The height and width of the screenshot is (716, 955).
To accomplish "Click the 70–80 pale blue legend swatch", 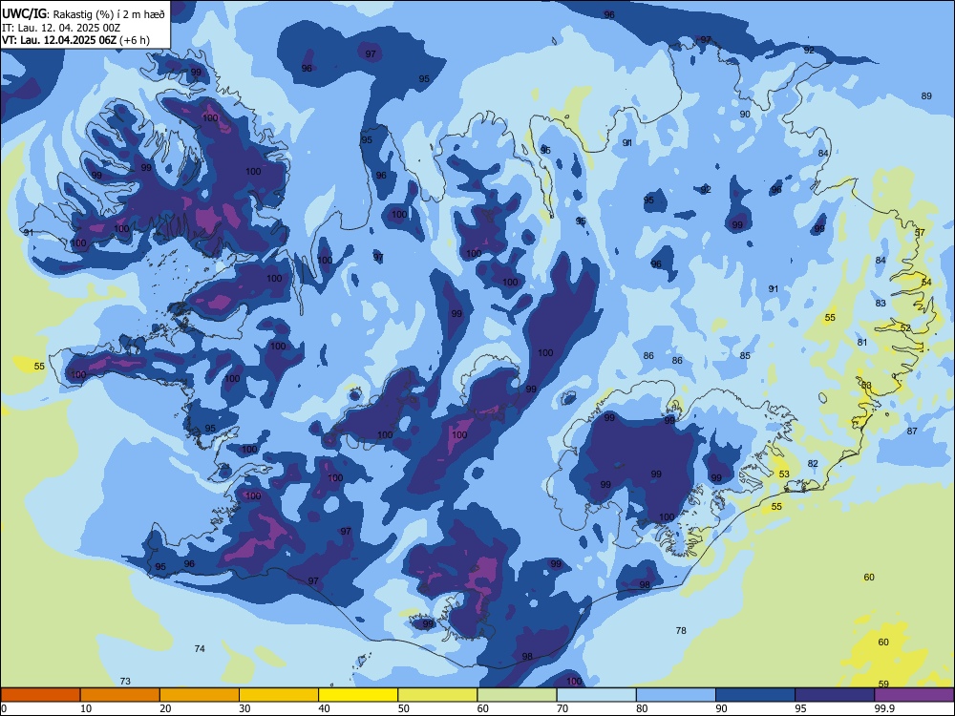I will 596,695.
